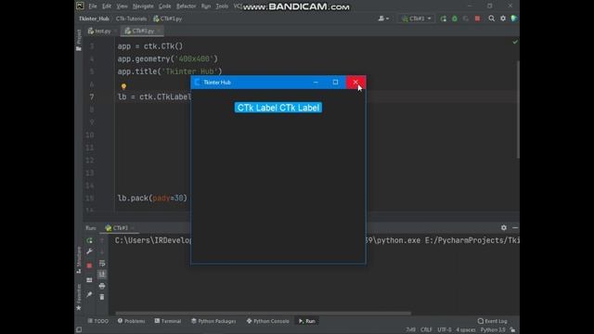Click the layout icon in Run panel sidebar

89,280
